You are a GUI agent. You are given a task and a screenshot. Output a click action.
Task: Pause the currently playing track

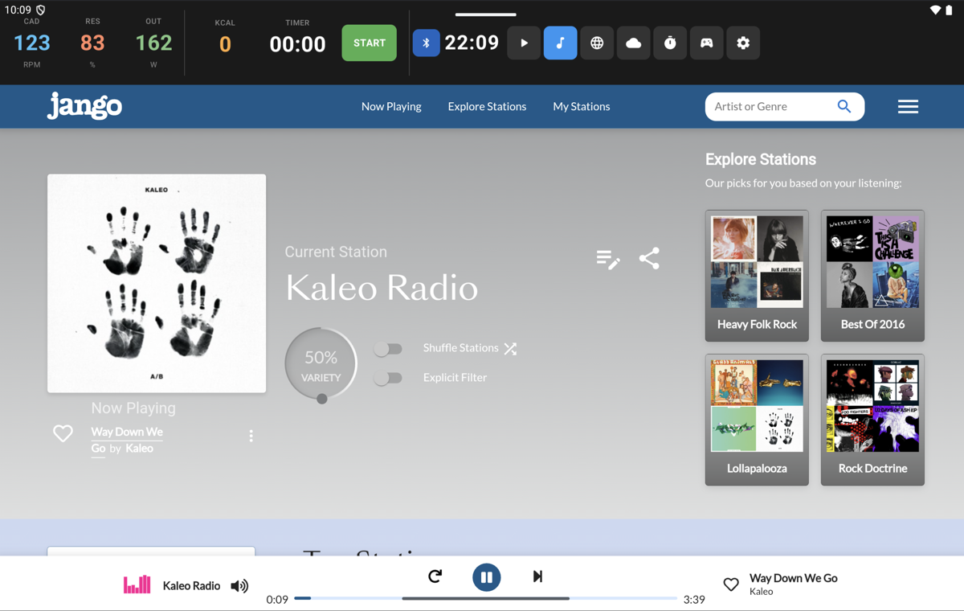[486, 576]
